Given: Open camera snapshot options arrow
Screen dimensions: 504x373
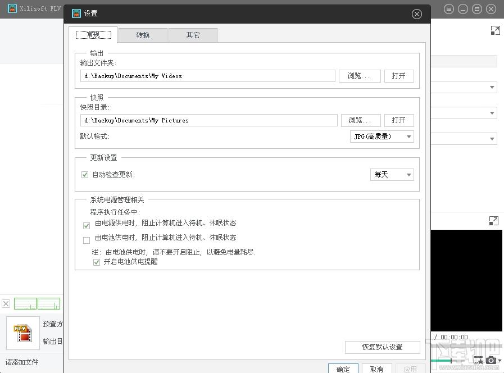Looking at the screenshot, I should (x=499, y=361).
